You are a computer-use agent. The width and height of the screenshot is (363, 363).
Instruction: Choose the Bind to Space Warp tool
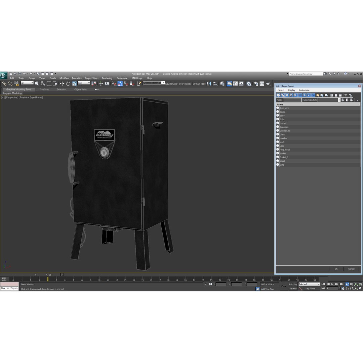pyautogui.click(x=16, y=84)
